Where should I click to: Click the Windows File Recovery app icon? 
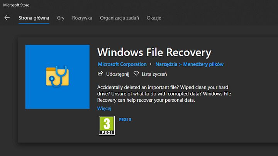coord(58,77)
